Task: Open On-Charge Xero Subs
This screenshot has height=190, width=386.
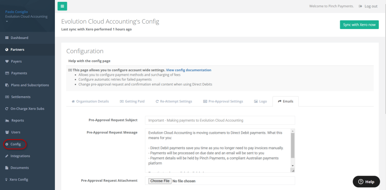Action: (x=27, y=109)
